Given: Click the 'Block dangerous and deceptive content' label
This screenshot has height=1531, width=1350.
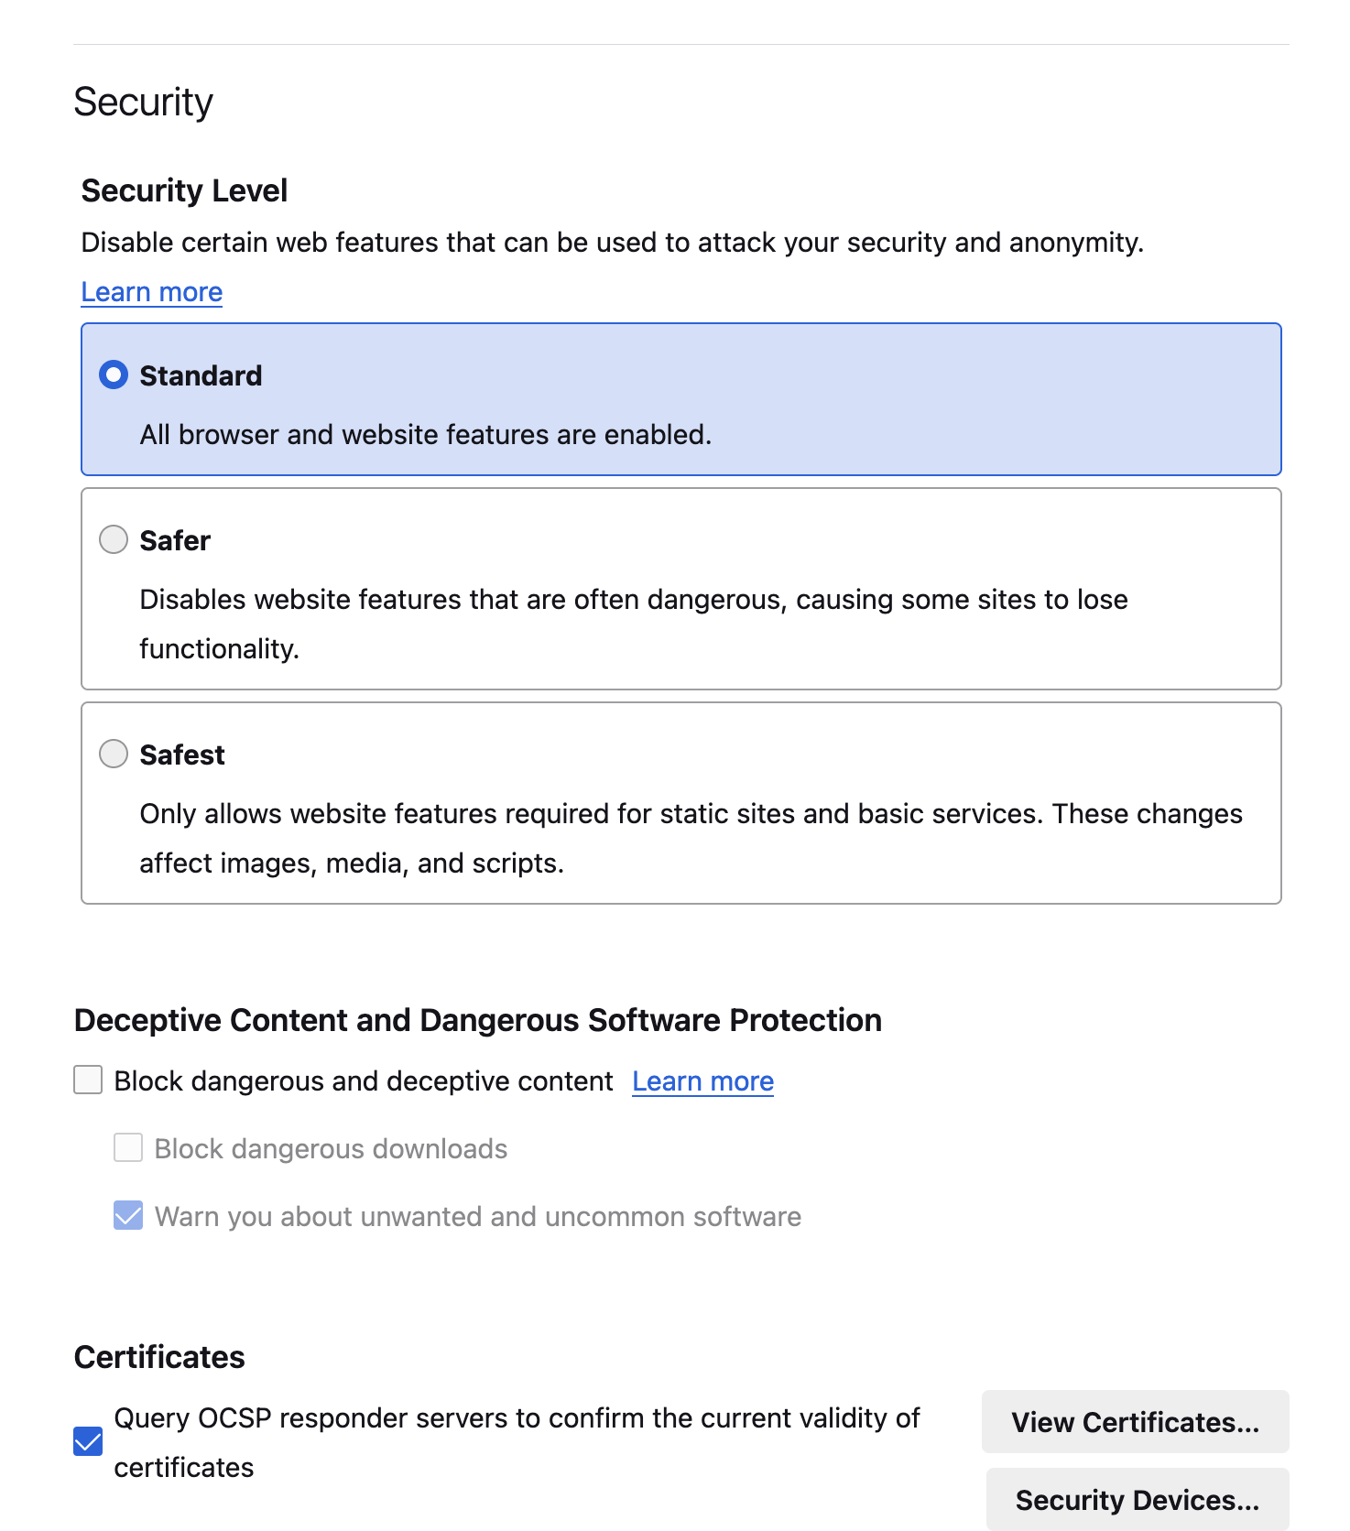Looking at the screenshot, I should click(363, 1081).
